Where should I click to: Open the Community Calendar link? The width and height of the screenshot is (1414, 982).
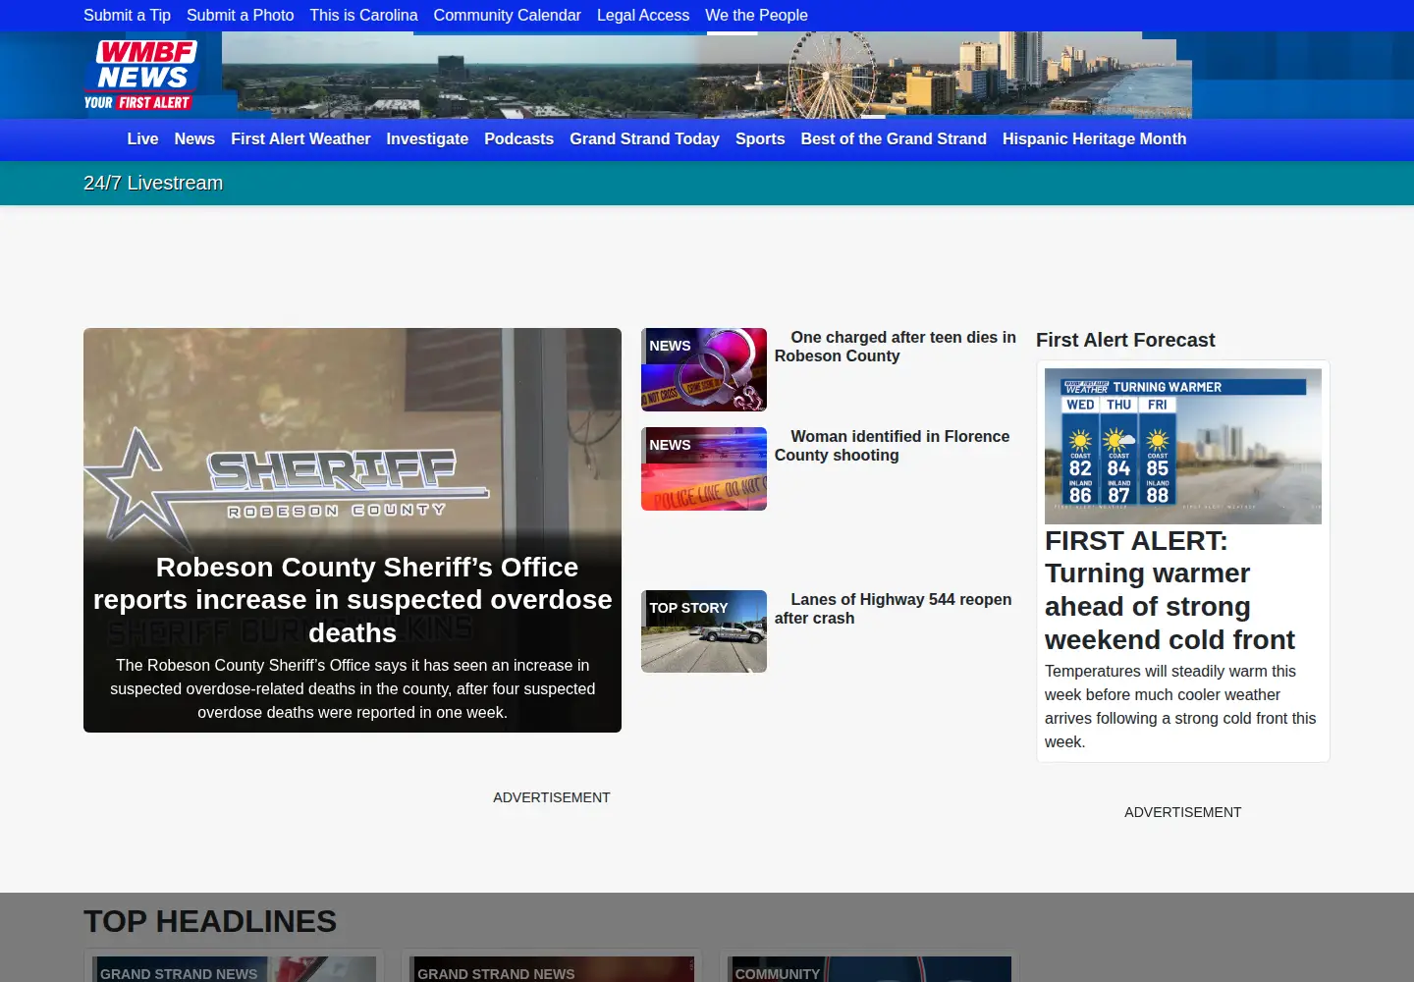[507, 16]
